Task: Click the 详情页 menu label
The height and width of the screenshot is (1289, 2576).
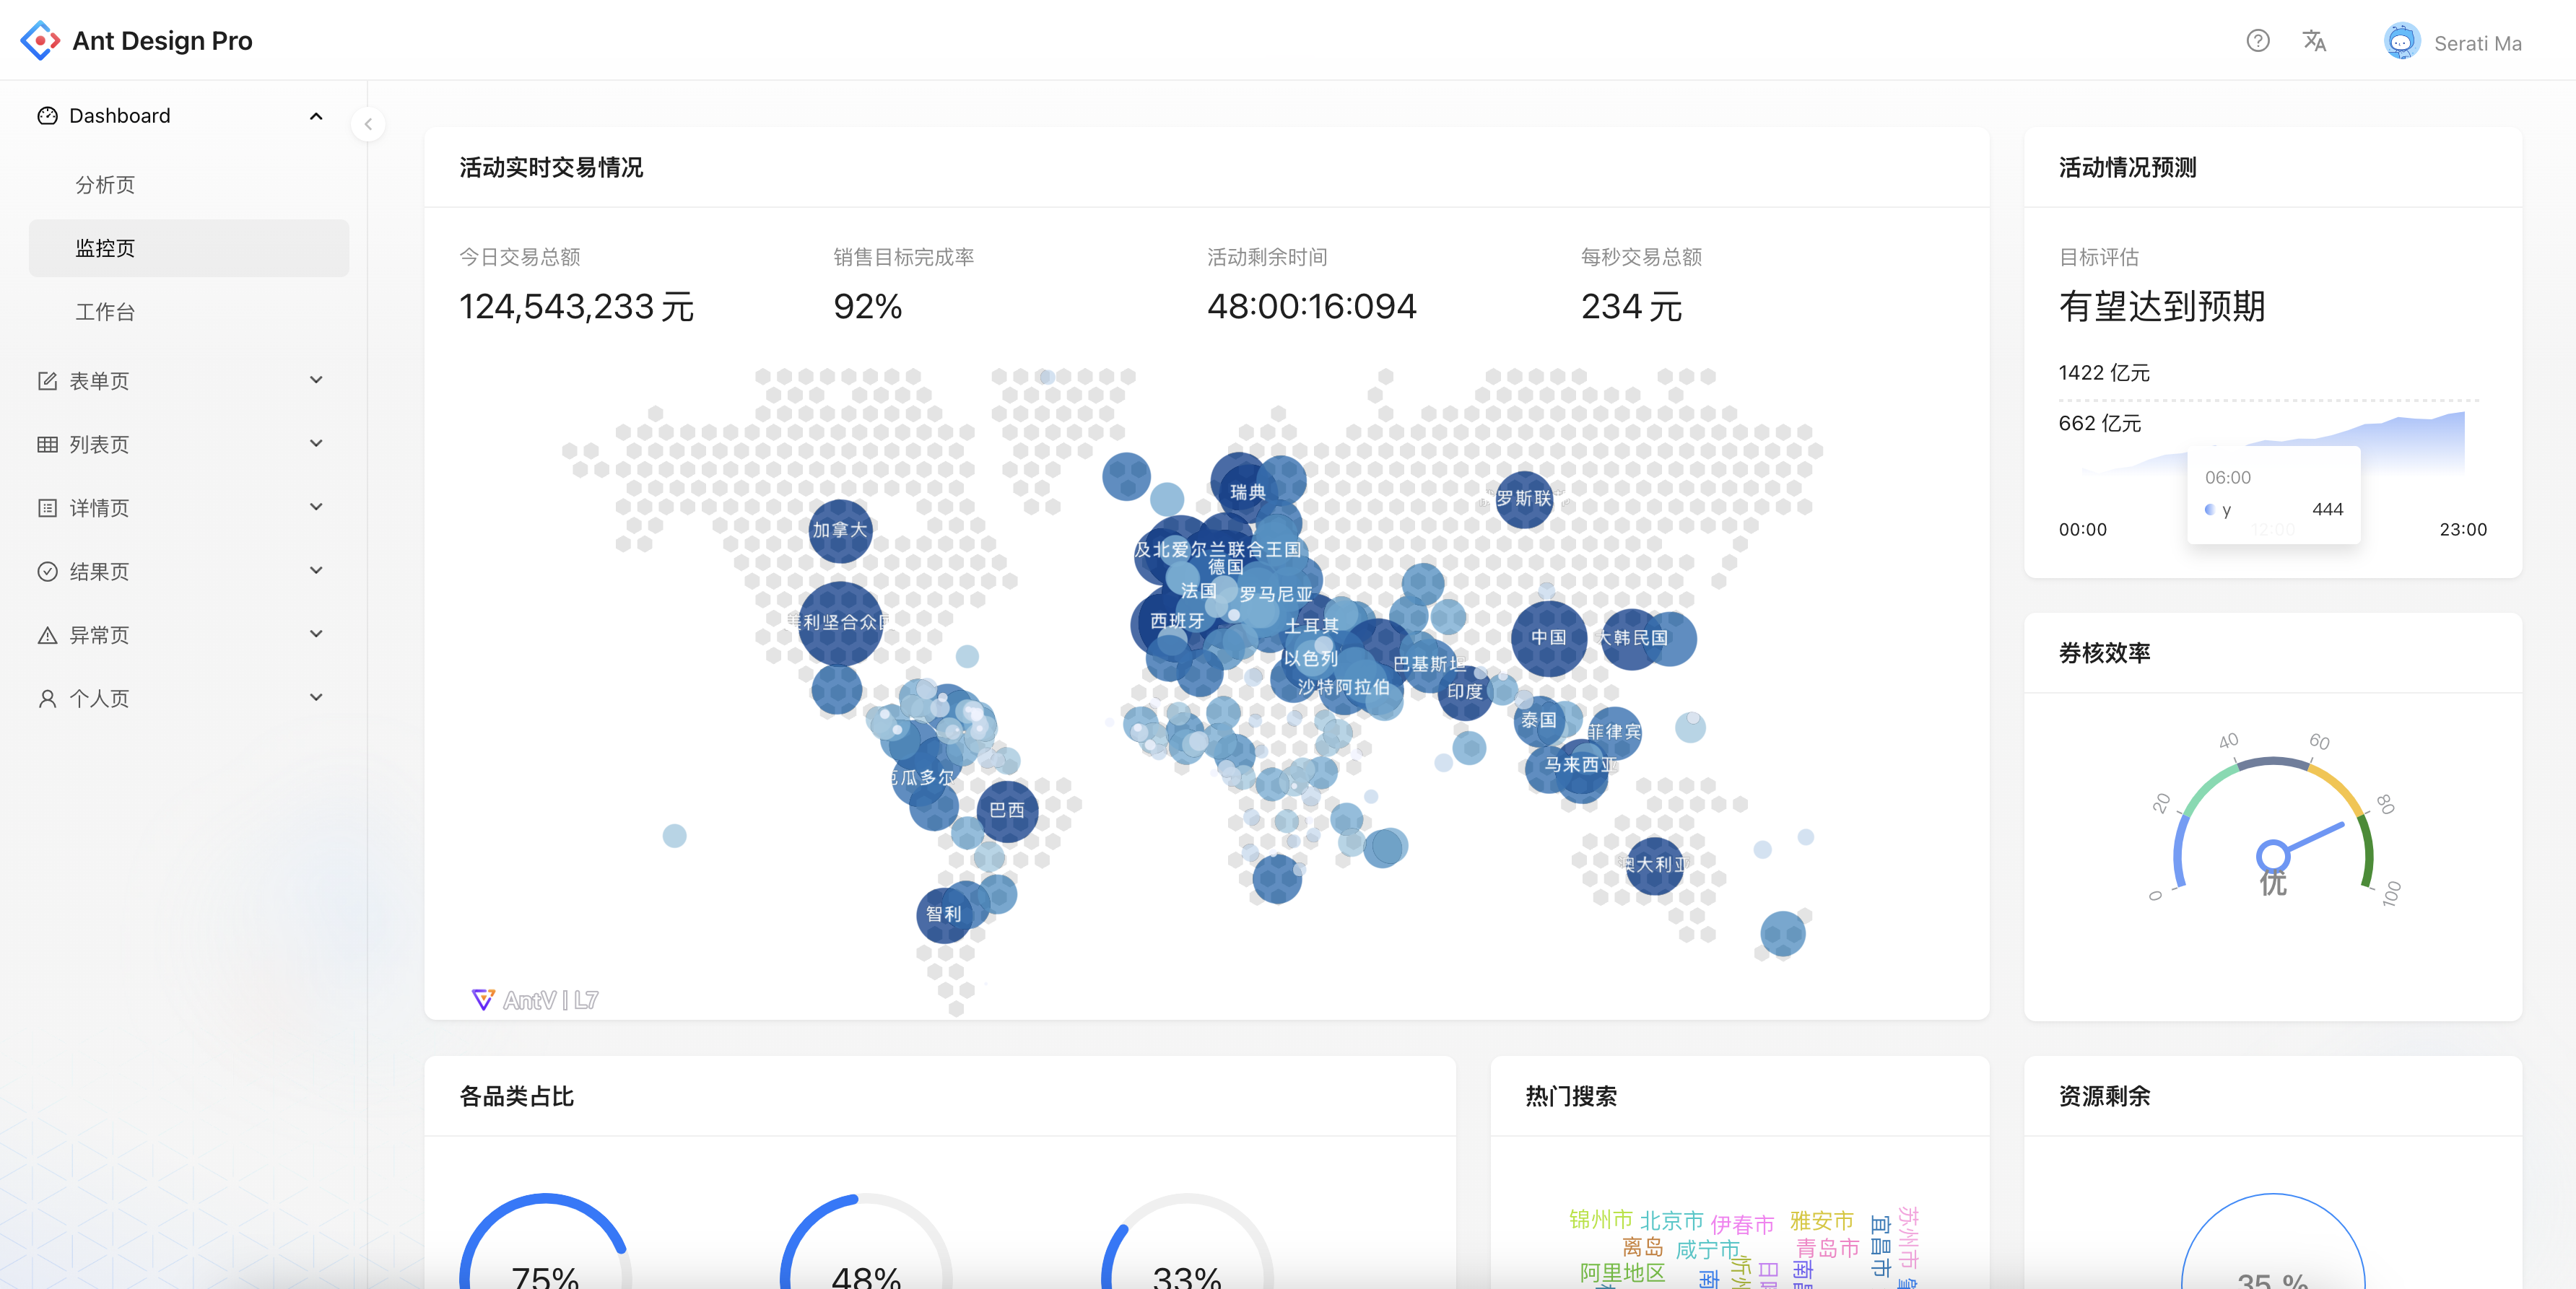Action: pos(99,508)
